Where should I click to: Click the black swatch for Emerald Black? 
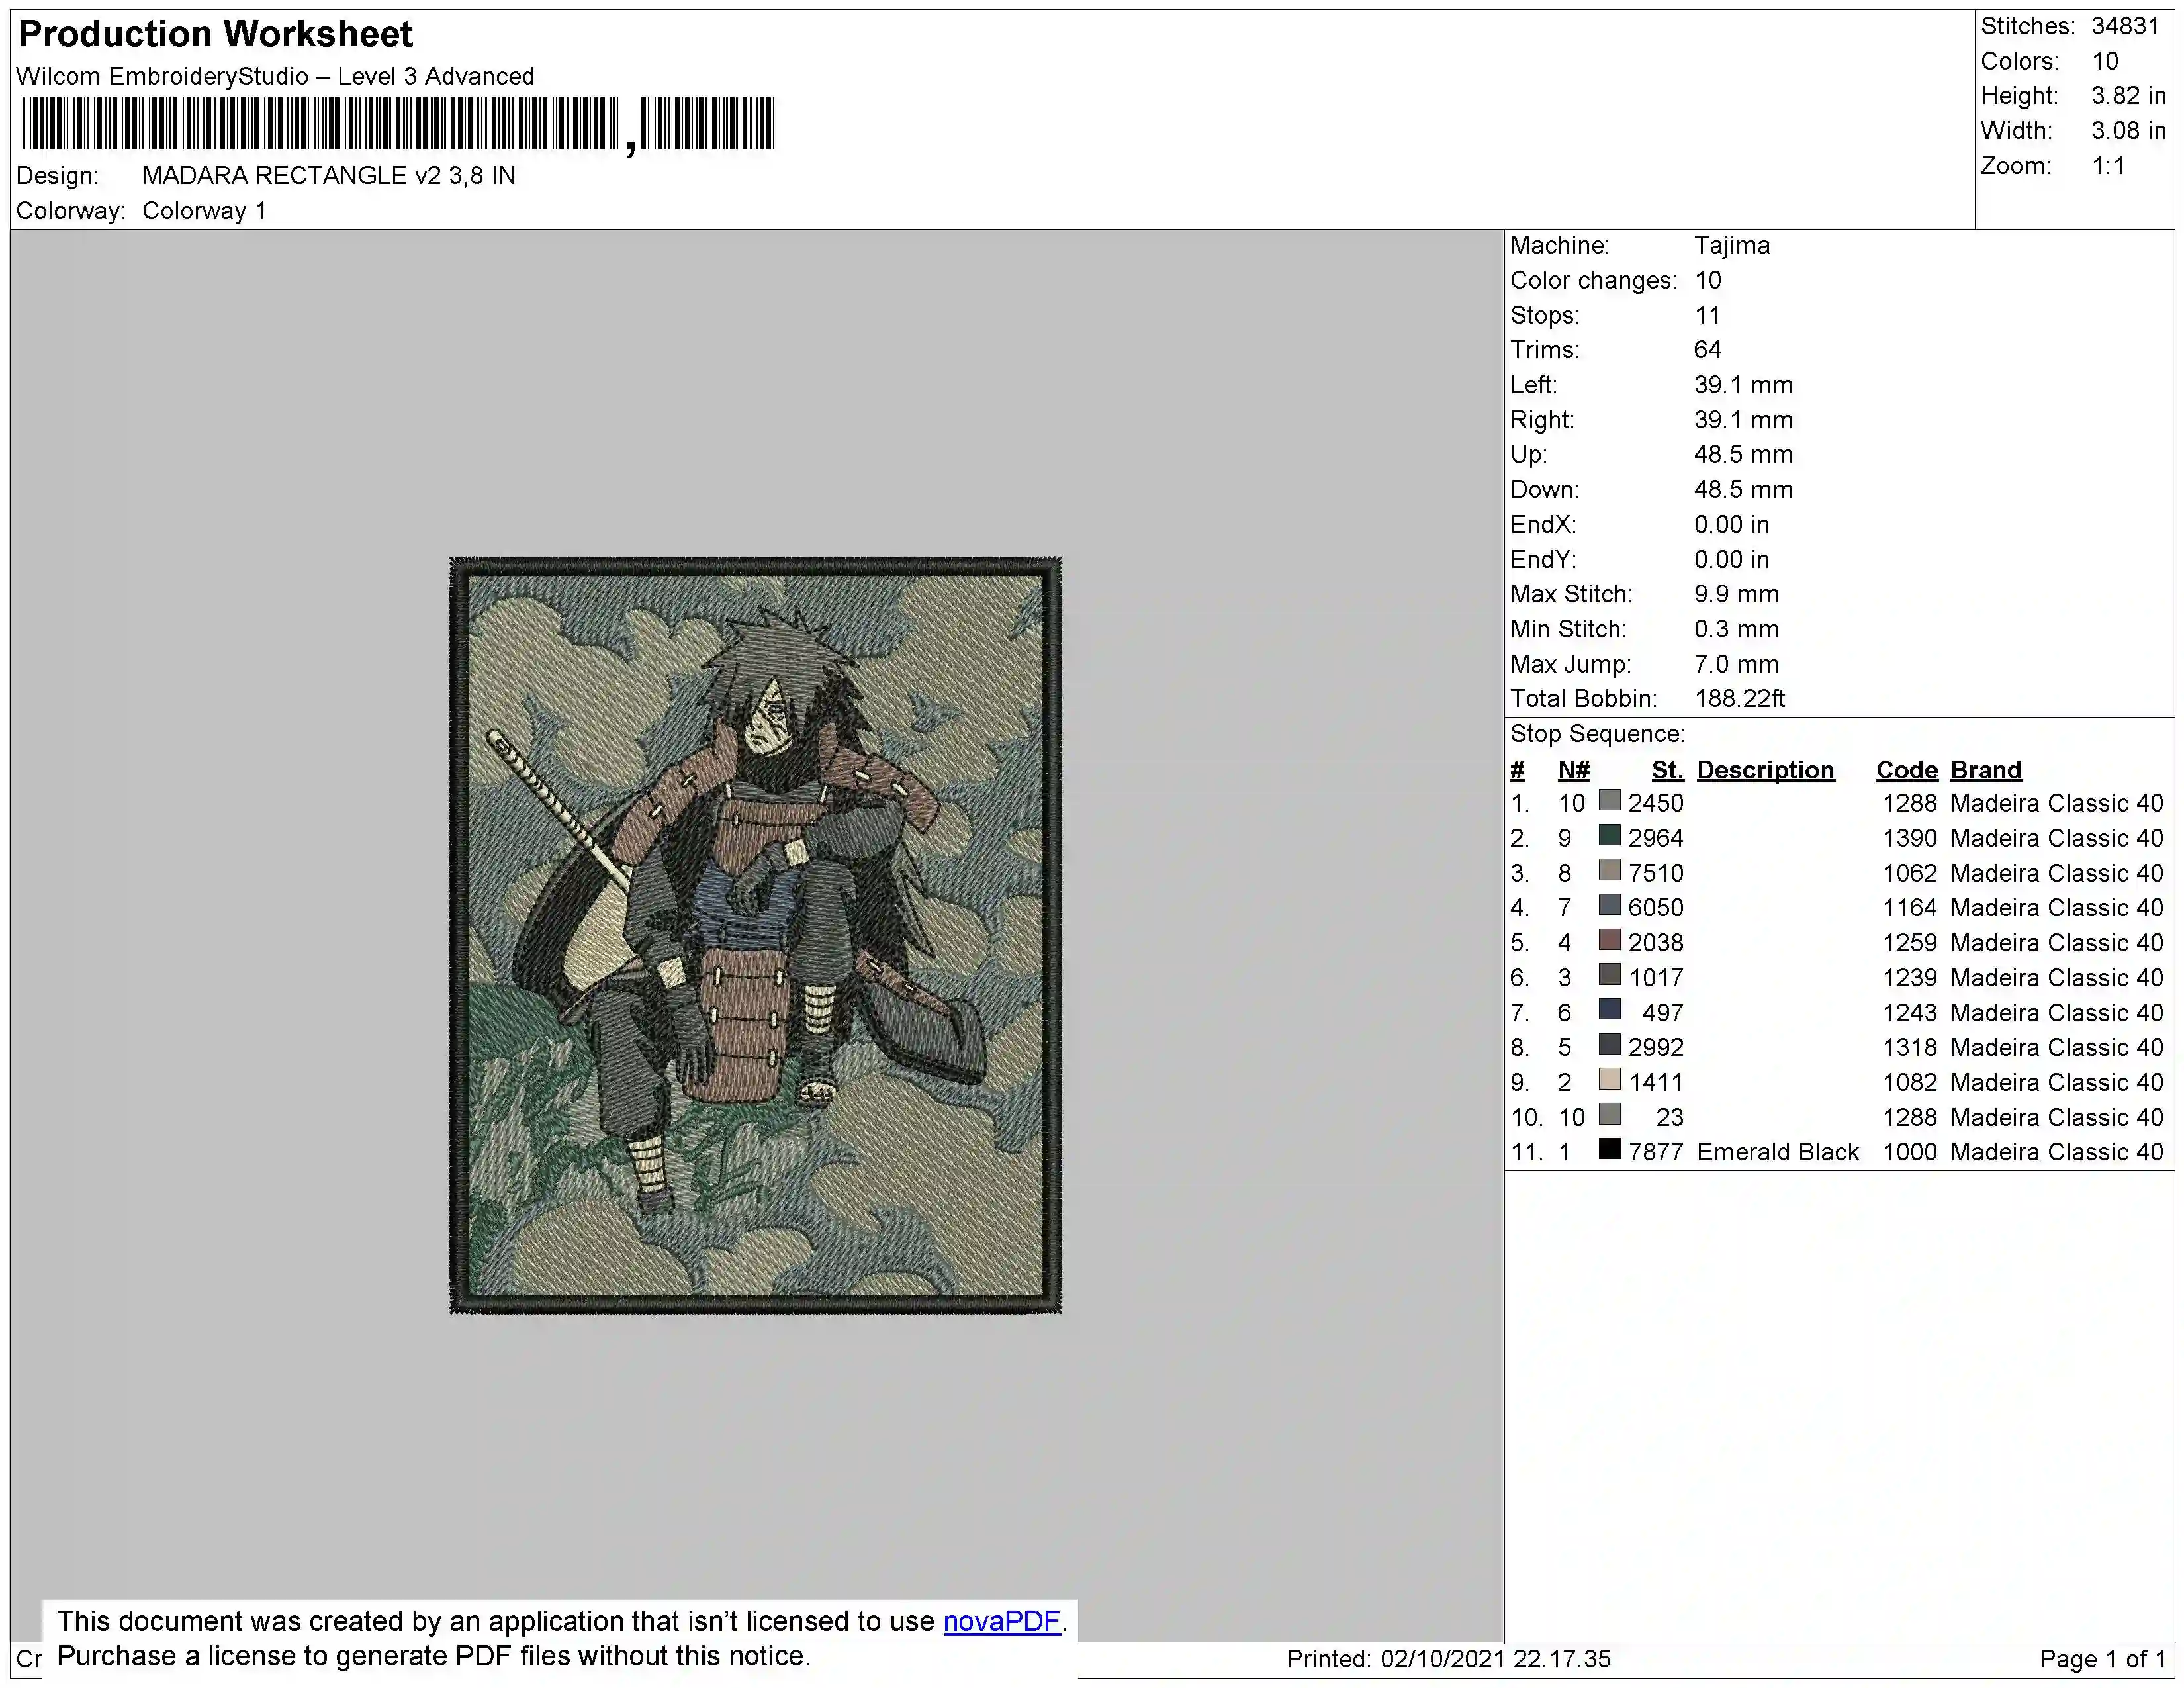1609,1149
